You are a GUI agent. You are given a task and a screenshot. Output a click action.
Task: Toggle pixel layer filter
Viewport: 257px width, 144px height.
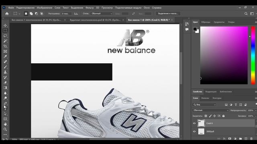pos(226,105)
